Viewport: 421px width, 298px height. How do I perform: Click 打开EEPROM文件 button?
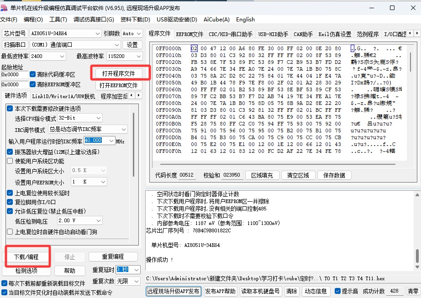tap(118, 85)
